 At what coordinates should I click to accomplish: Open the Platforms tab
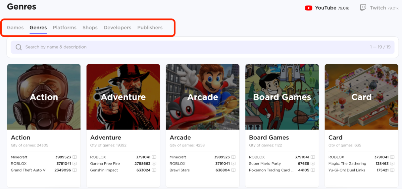click(65, 28)
